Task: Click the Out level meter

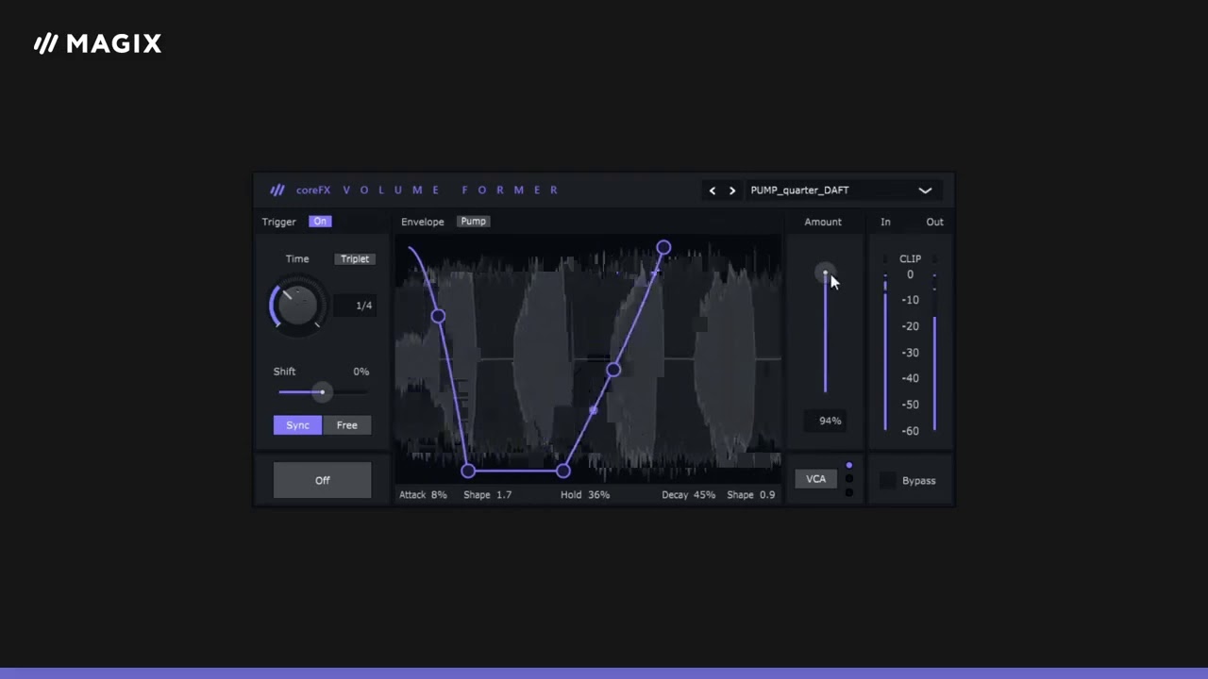Action: [934, 345]
